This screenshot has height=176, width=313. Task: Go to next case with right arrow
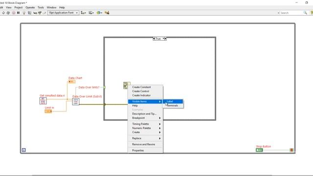(165, 39)
